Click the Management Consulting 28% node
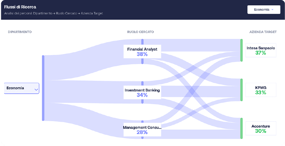This screenshot has height=146, width=285. coord(142,130)
